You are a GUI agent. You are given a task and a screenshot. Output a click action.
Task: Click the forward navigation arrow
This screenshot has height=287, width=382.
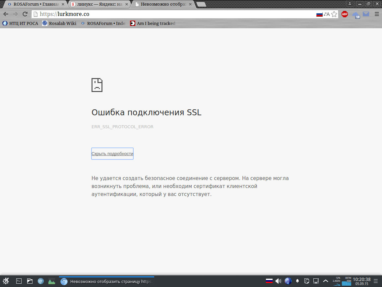(15, 14)
